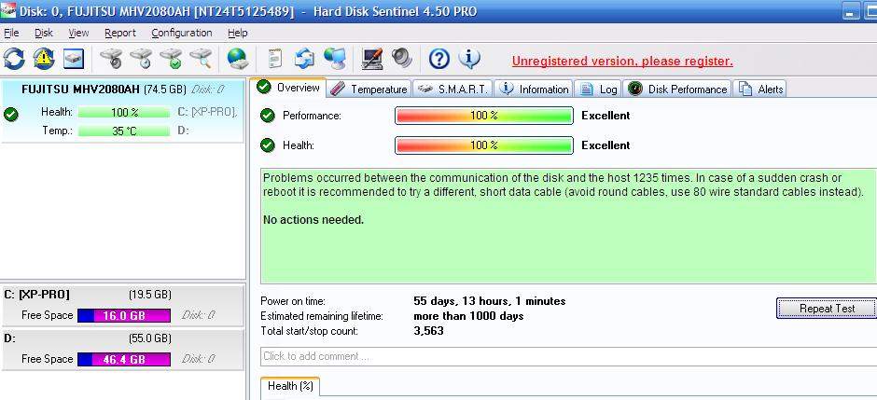Viewport: 877px width, 400px height.
Task: Switch to the Information tab
Action: [x=535, y=90]
